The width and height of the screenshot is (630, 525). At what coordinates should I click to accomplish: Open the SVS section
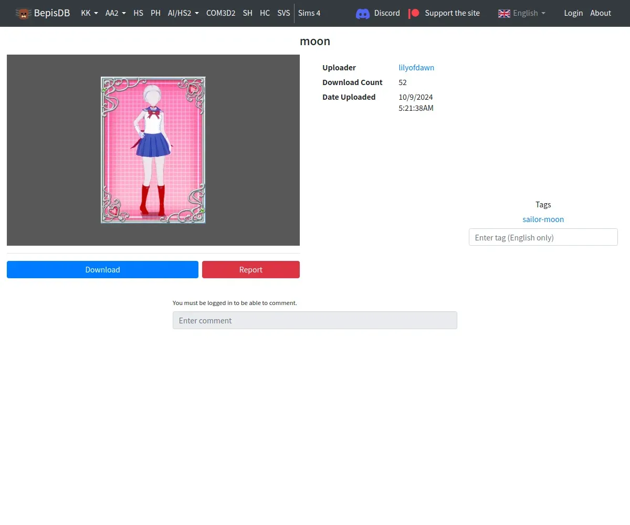pos(283,13)
